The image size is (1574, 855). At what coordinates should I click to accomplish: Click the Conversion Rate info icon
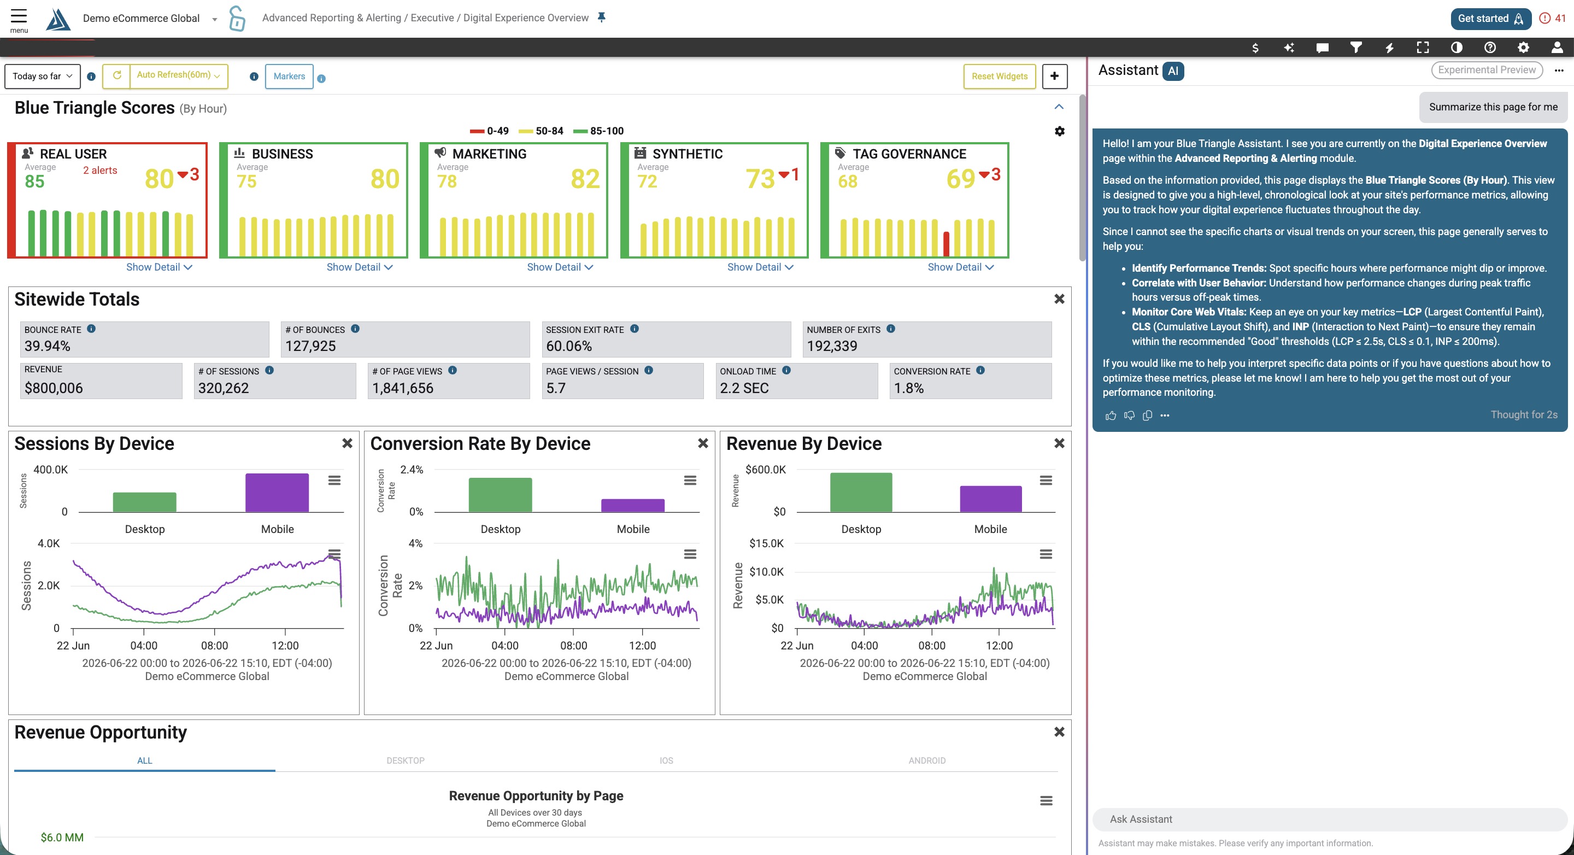[980, 370]
